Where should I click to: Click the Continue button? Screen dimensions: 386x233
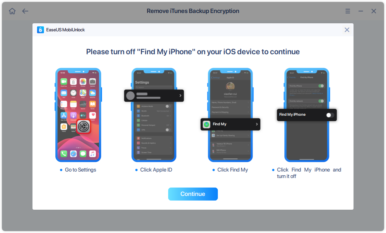(193, 194)
